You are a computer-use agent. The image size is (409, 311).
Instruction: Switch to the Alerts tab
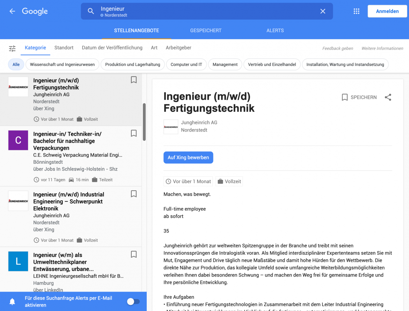(275, 30)
